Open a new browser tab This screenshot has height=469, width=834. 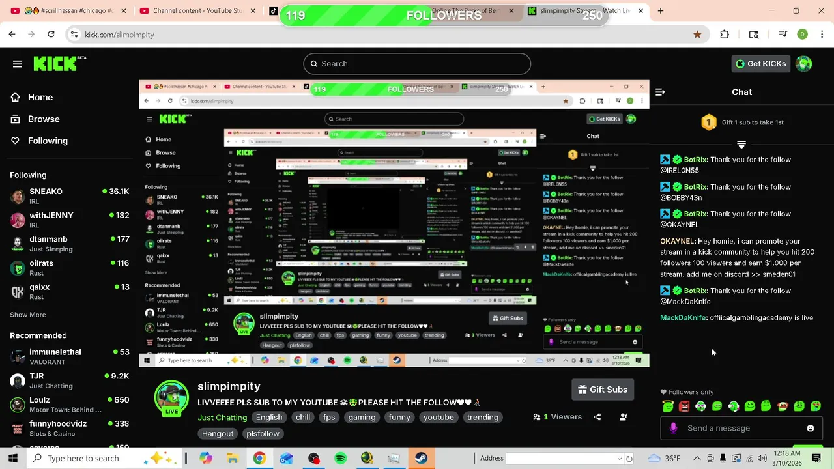[x=661, y=11]
